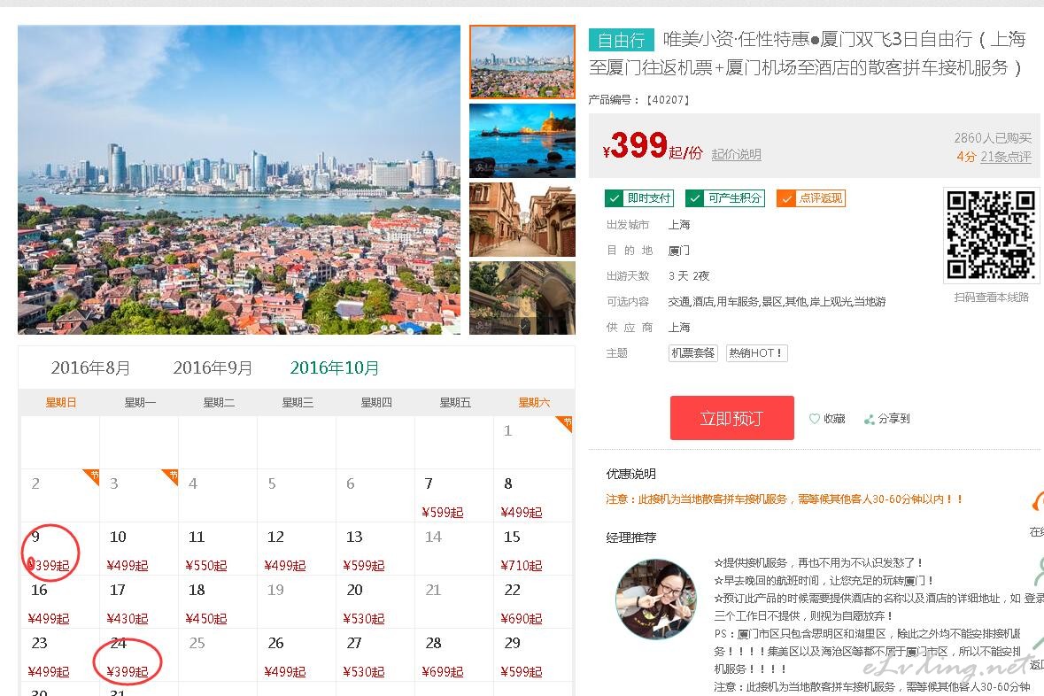Pick October 27 departure date
Screen dimensions: 1044x696
pyautogui.click(x=375, y=655)
